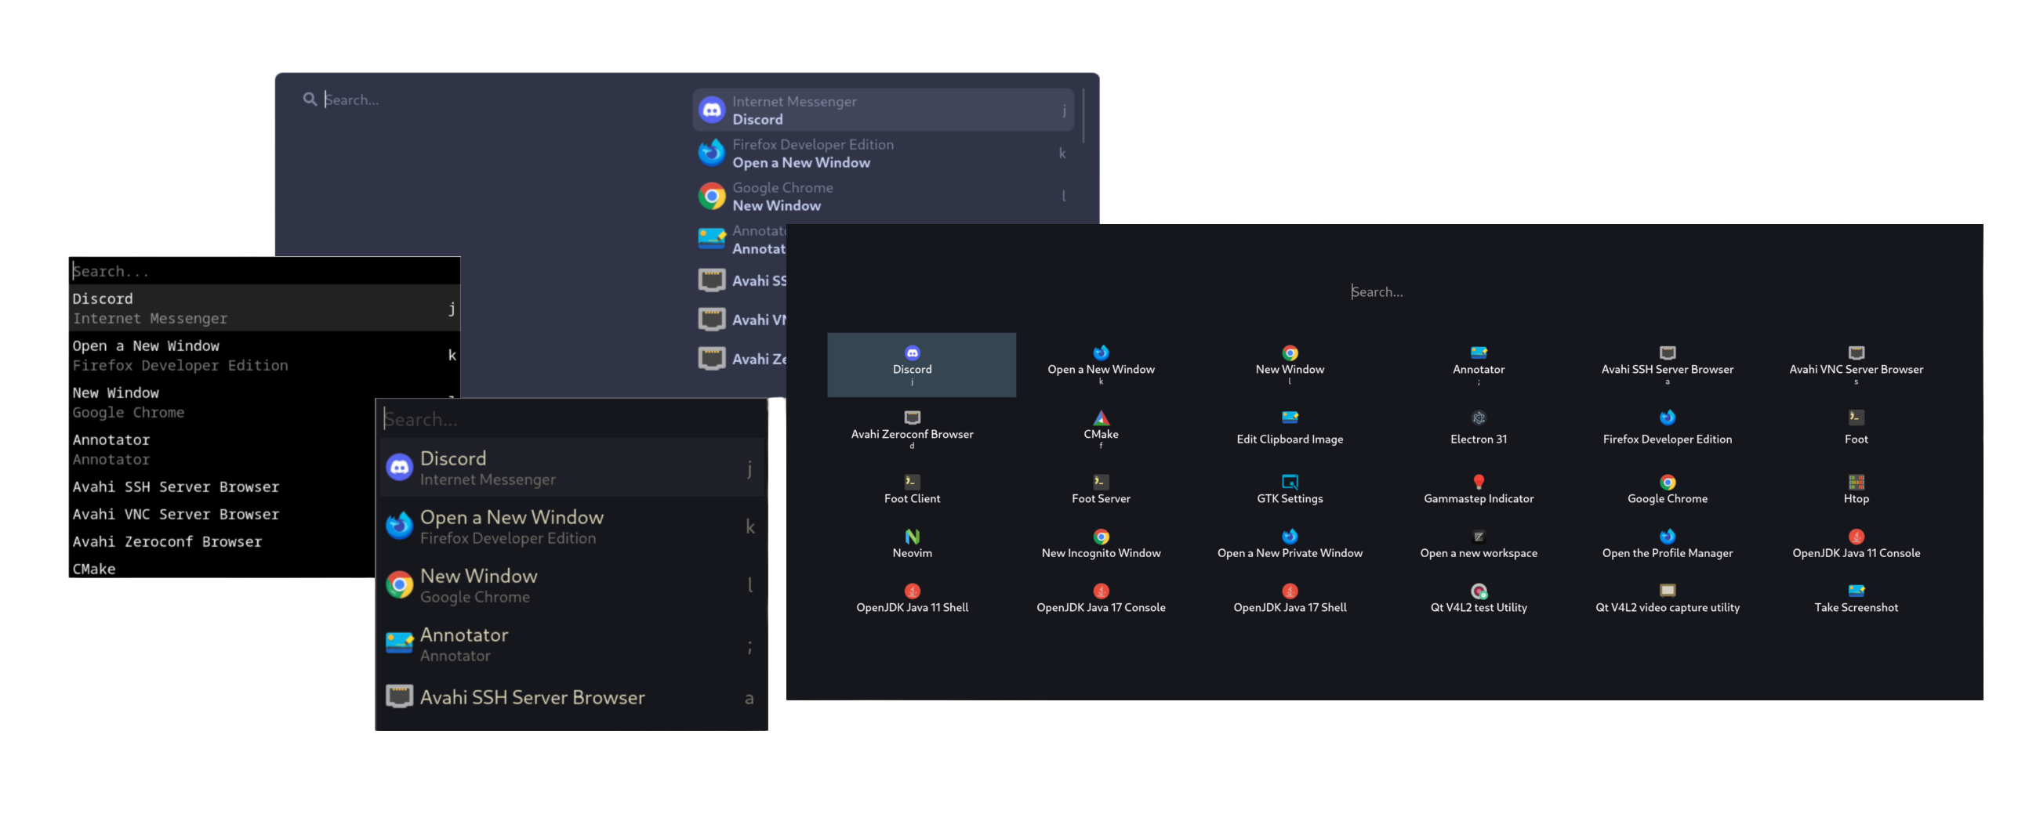Image resolution: width=2018 pixels, height=839 pixels.
Task: Click the Foot terminal icon in grid
Action: 1856,418
